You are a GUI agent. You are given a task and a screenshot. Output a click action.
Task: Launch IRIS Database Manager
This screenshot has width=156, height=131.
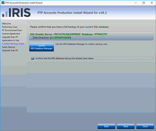point(42,47)
